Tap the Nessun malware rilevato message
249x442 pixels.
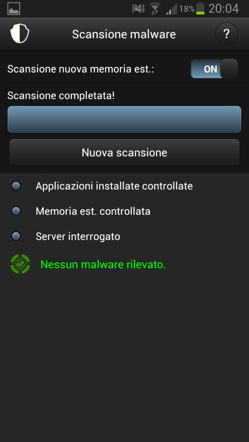[x=103, y=265]
